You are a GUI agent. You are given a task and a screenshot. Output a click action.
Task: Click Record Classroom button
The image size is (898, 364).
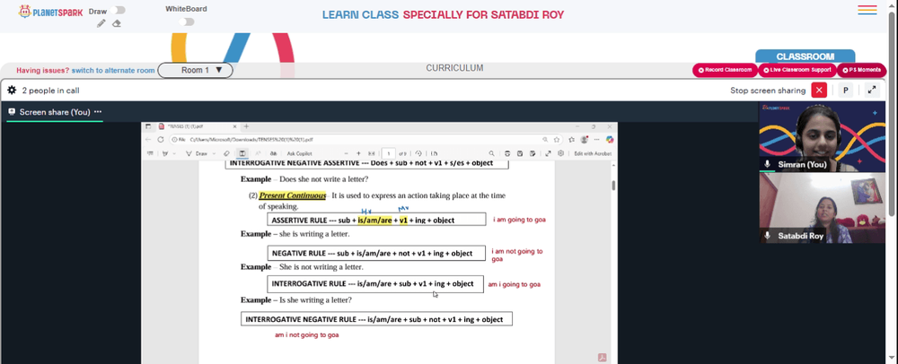(725, 70)
